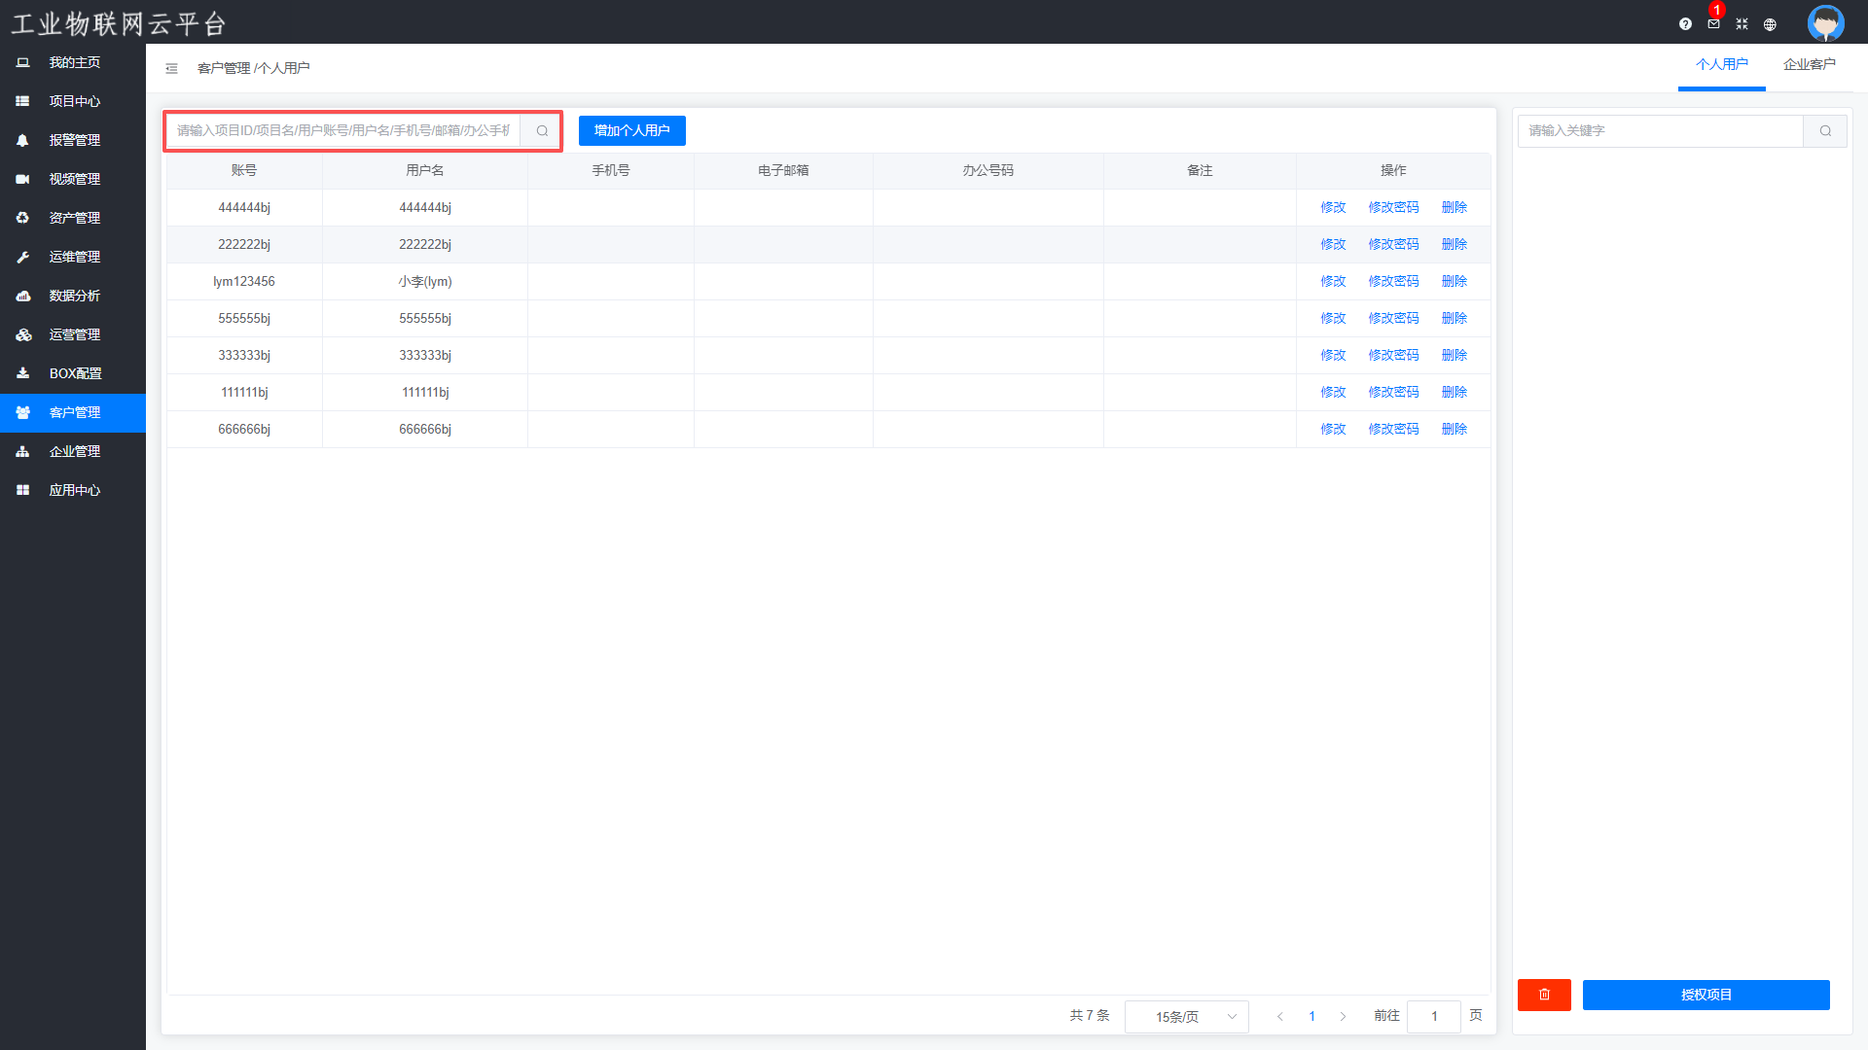Click the globe language icon
This screenshot has height=1050, width=1868.
pos(1770,24)
